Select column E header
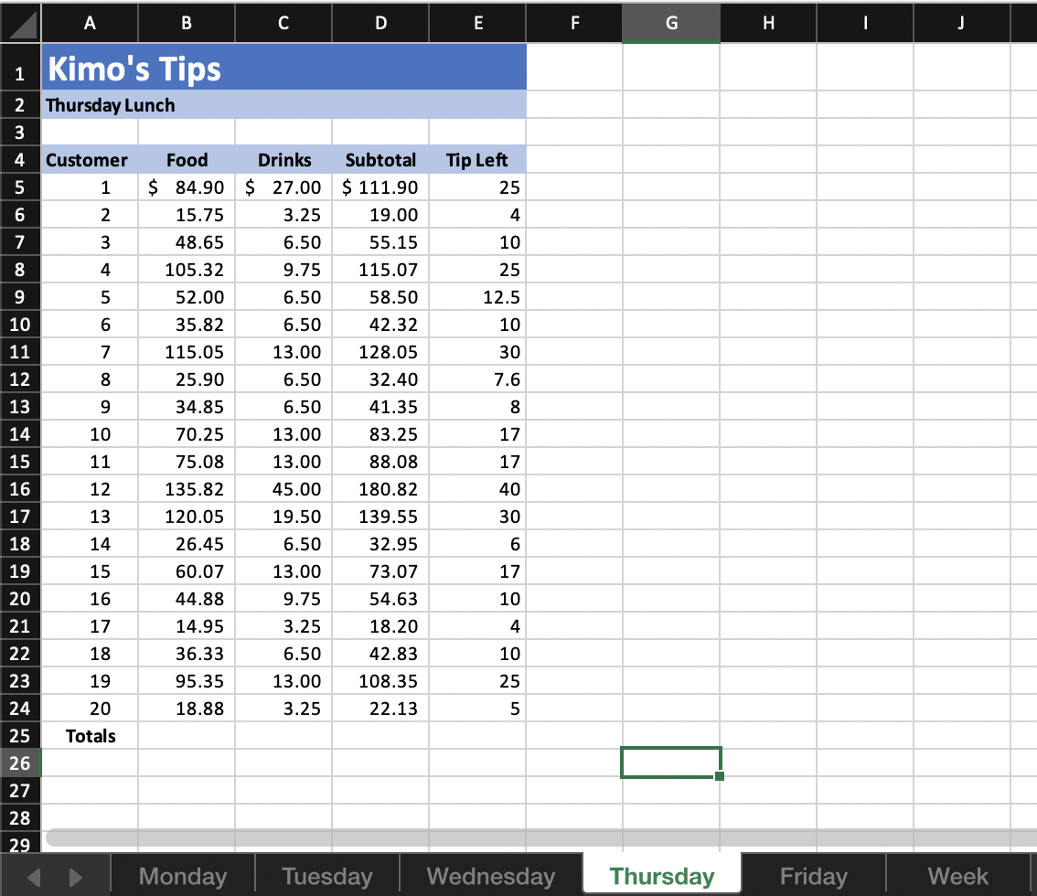Image resolution: width=1037 pixels, height=896 pixels. point(477,23)
